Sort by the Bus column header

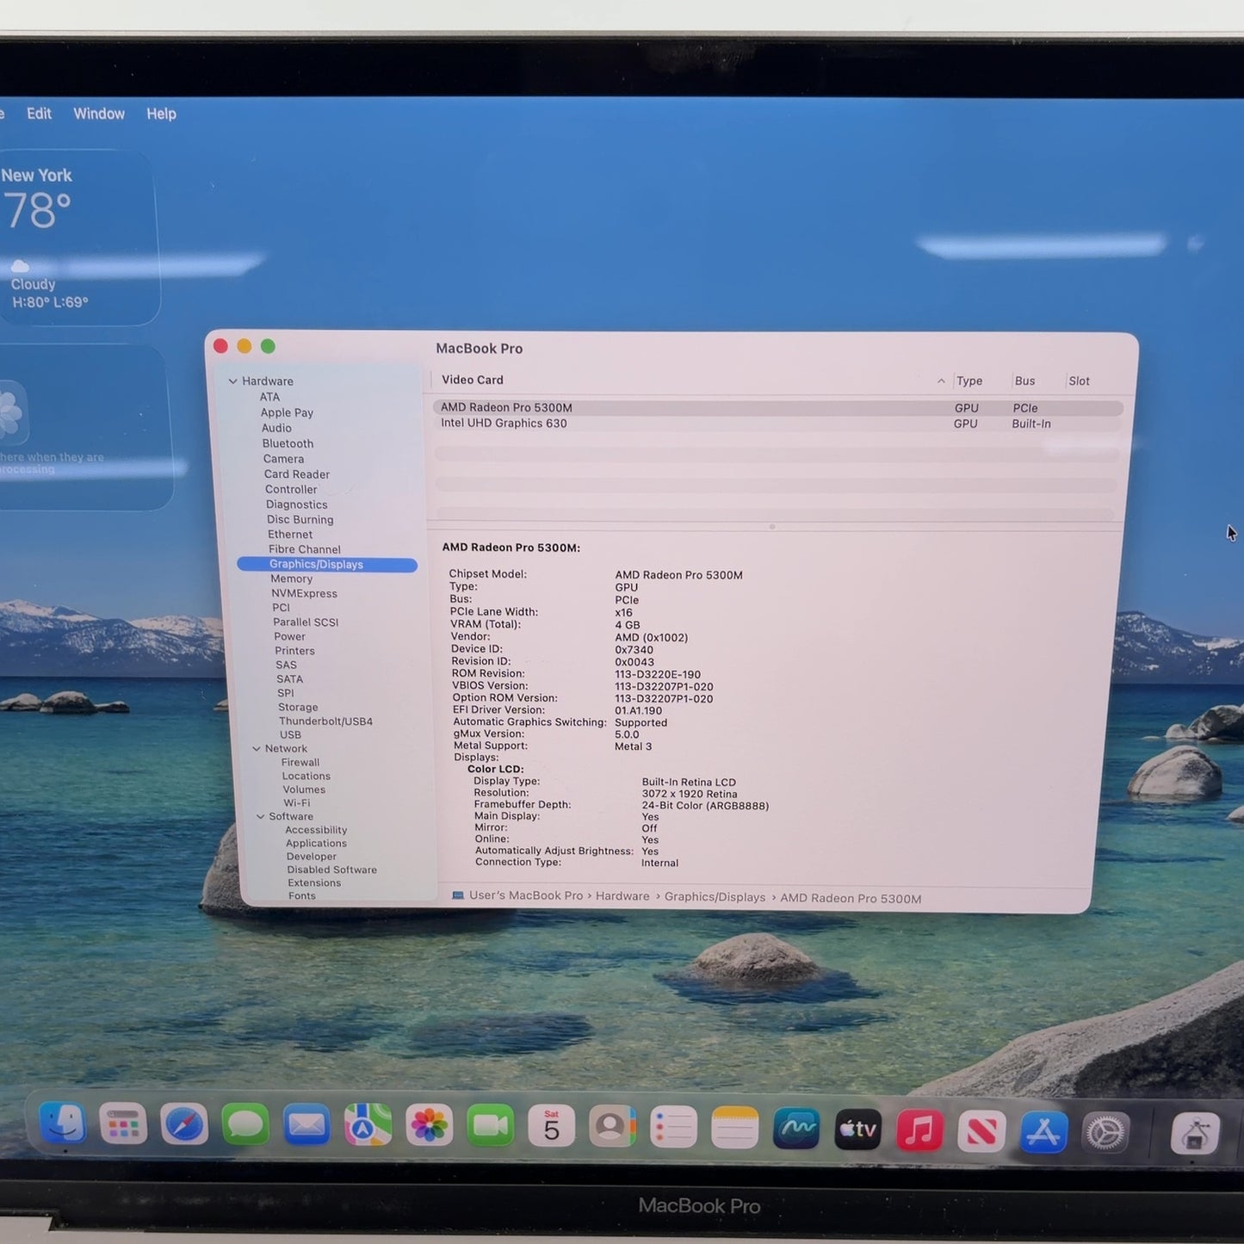(x=1024, y=381)
